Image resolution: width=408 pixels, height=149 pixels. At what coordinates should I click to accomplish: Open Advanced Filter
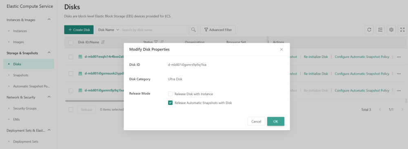[x=218, y=30]
